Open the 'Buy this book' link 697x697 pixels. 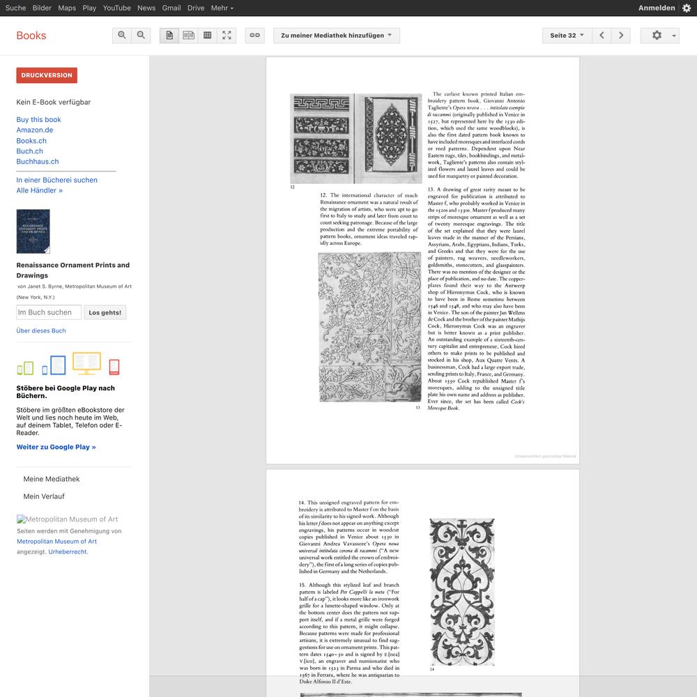tap(38, 120)
